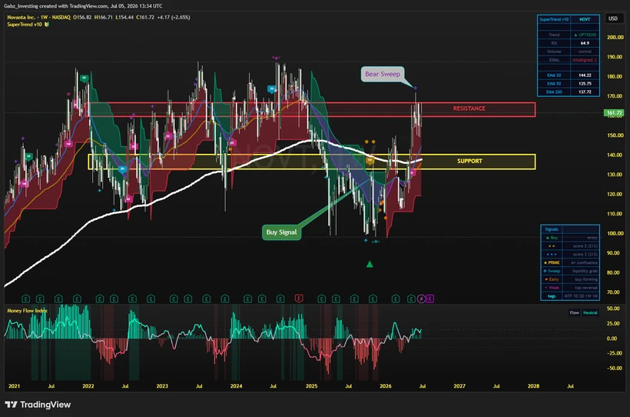Click the top reversal description
The width and height of the screenshot is (630, 417).
[x=586, y=288]
